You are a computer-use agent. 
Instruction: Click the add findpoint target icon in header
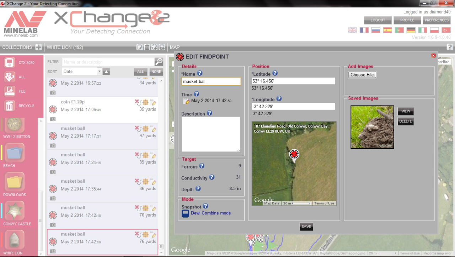tap(154, 47)
